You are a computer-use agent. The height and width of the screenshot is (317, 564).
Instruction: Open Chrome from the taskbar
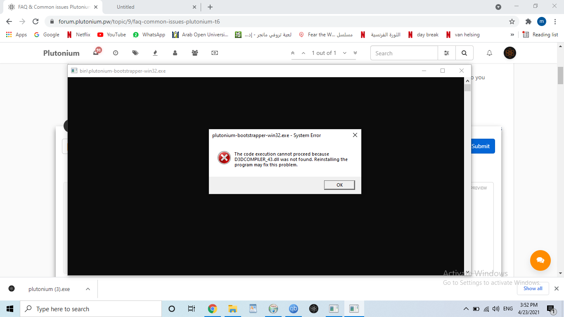click(212, 309)
